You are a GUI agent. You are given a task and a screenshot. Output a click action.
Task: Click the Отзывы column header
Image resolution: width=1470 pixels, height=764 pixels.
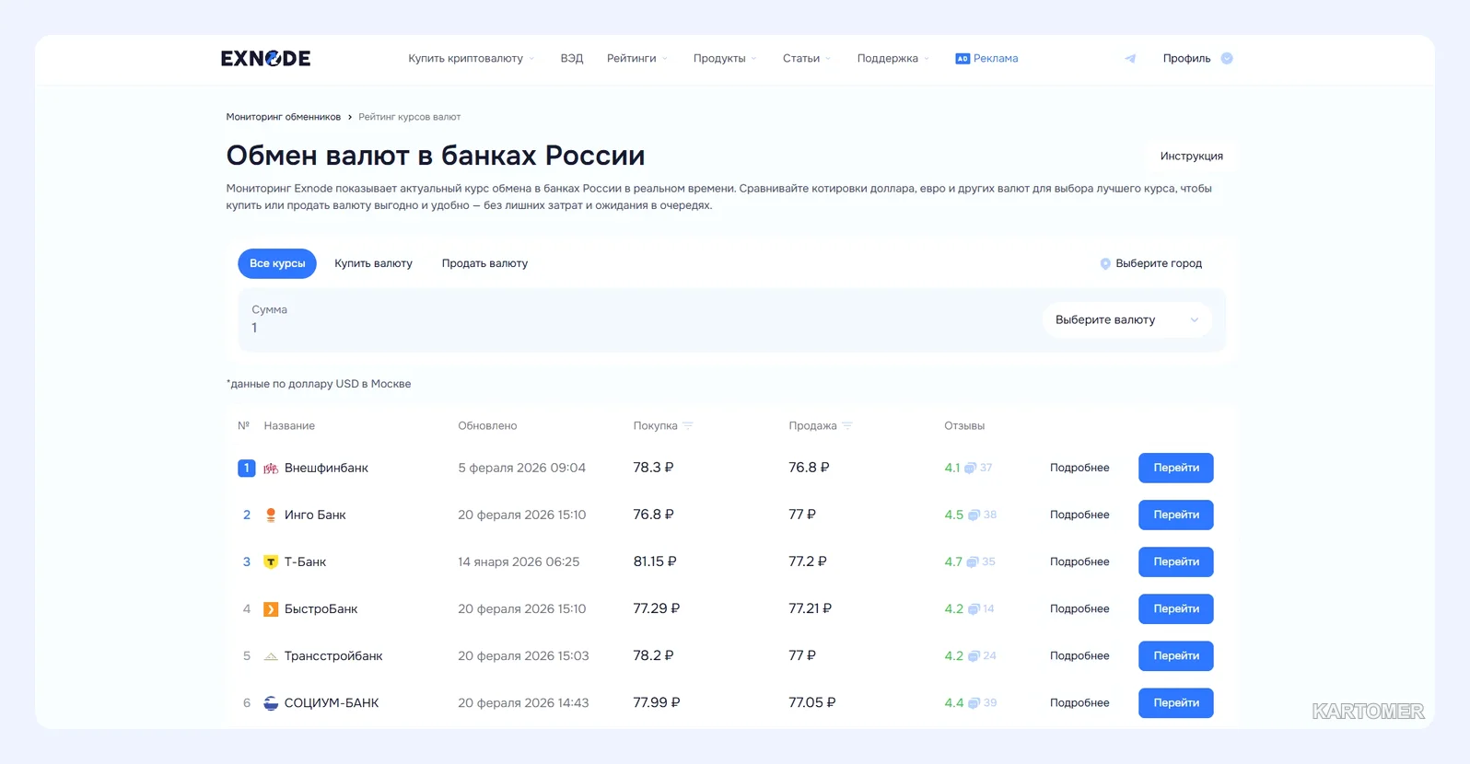(x=964, y=426)
